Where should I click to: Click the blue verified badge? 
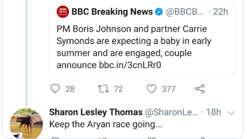coord(159,12)
